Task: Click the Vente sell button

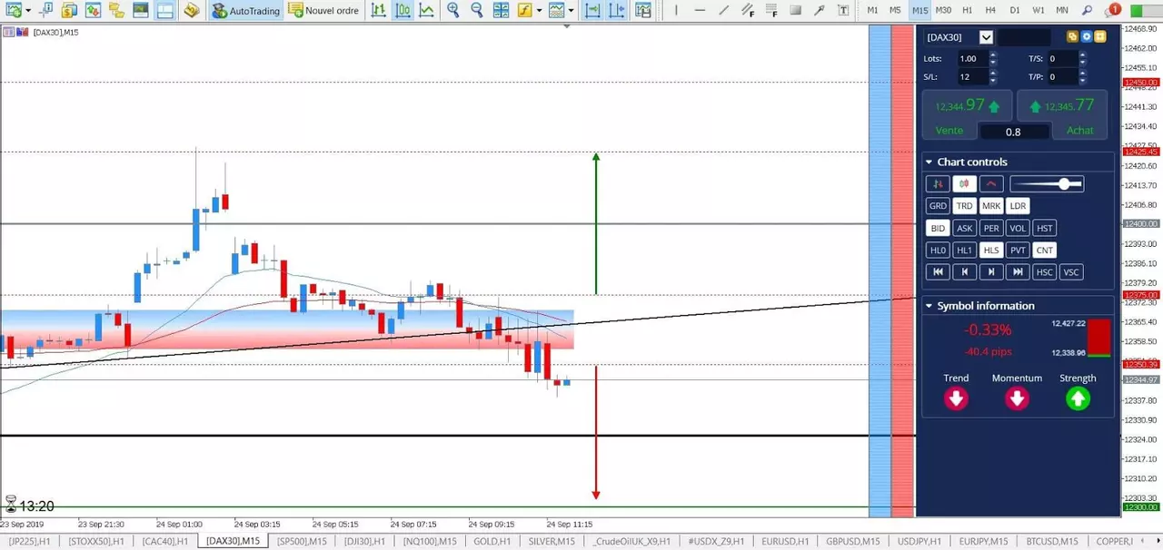Action: pyautogui.click(x=949, y=130)
